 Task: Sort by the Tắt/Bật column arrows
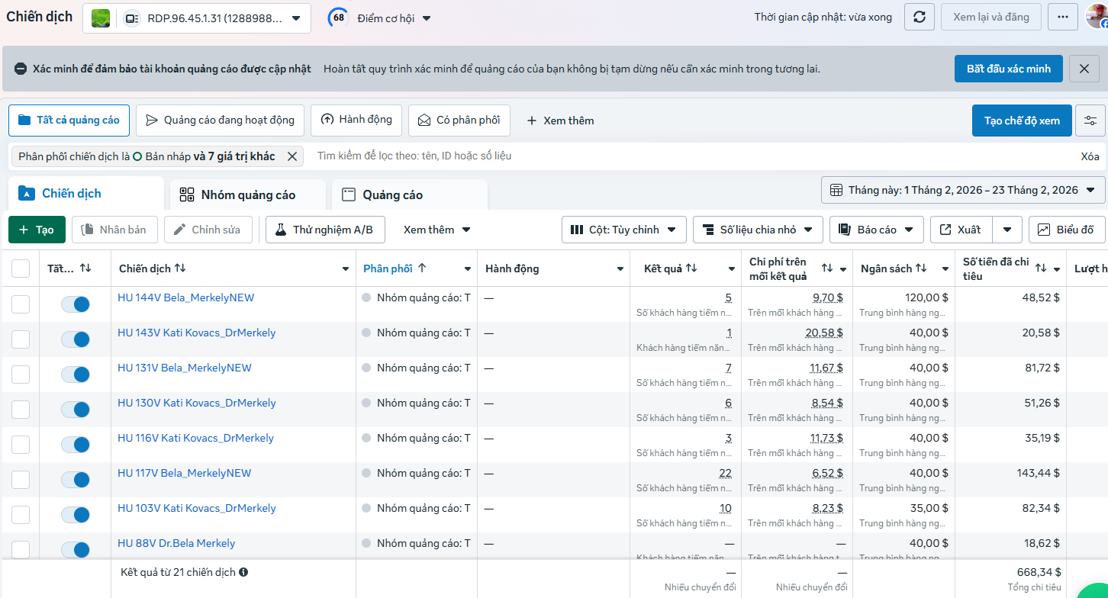click(x=85, y=268)
